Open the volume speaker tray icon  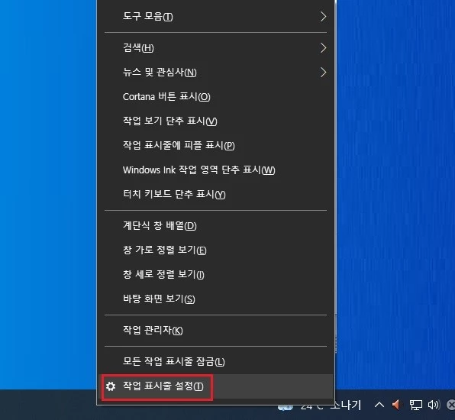(x=434, y=405)
